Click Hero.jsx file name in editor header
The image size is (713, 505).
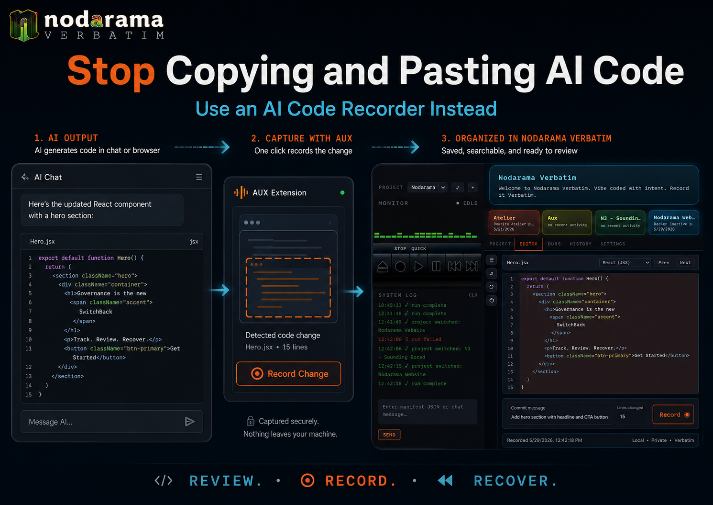click(517, 262)
